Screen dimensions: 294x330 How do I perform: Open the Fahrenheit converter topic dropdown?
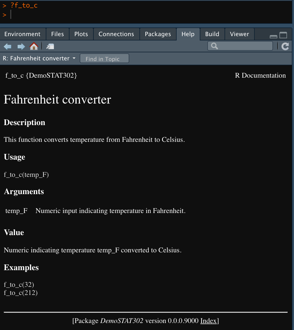(39, 59)
